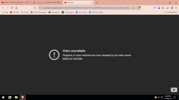
Task: Click the YouTube logo button in player
Action: (x=174, y=90)
